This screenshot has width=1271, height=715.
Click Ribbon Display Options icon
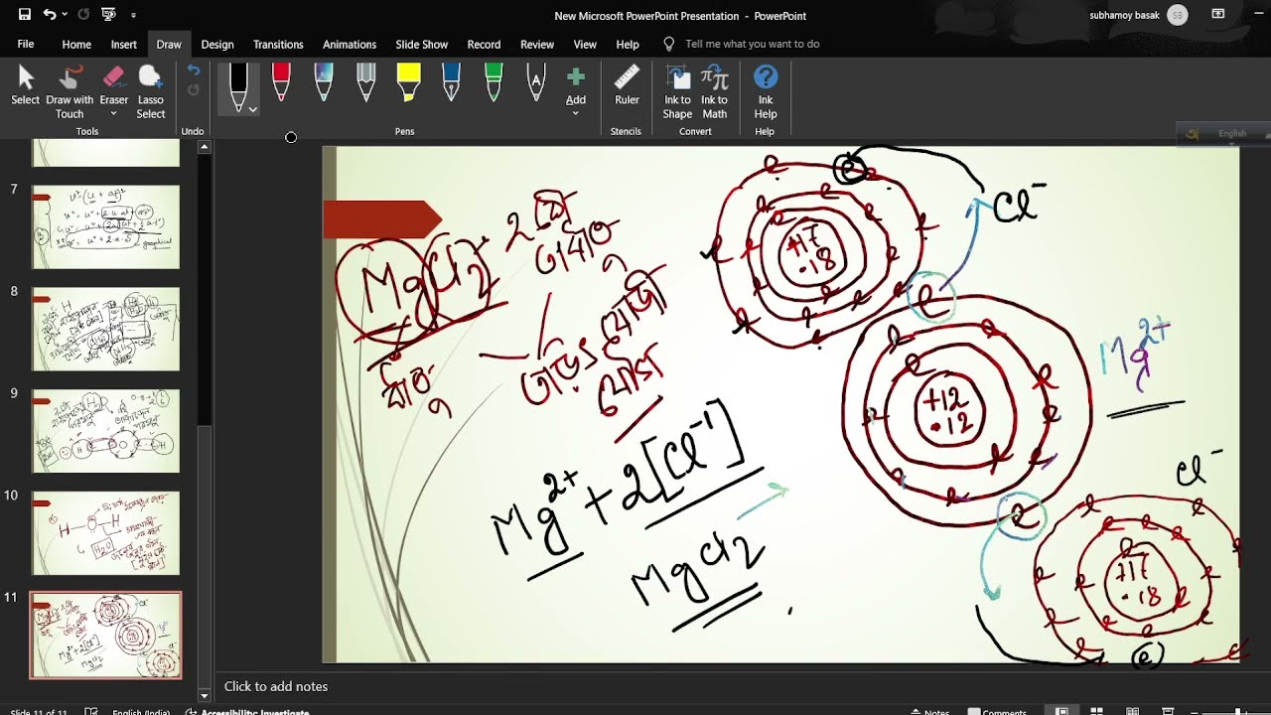[1218, 15]
